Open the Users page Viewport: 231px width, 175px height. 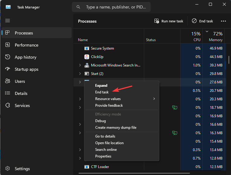coord(37,81)
